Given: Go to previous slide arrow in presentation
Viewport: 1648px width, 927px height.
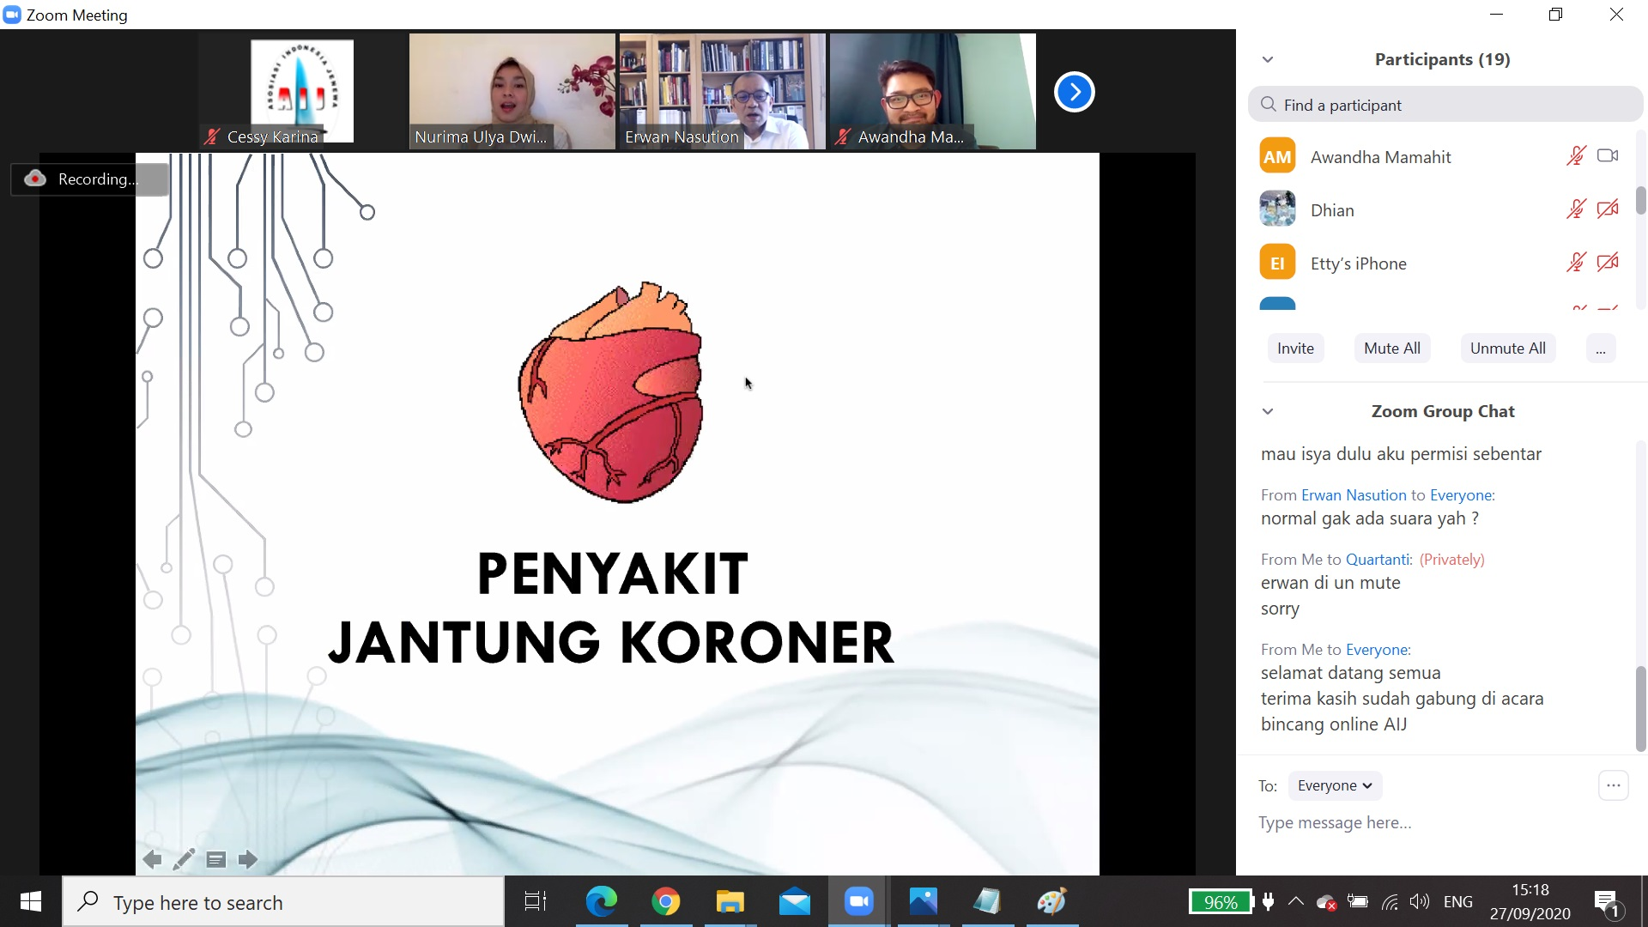Looking at the screenshot, I should [152, 859].
